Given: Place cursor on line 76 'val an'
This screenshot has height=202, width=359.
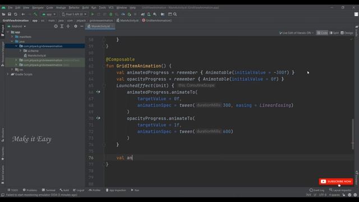Looking at the screenshot, I should pyautogui.click(x=125, y=158).
